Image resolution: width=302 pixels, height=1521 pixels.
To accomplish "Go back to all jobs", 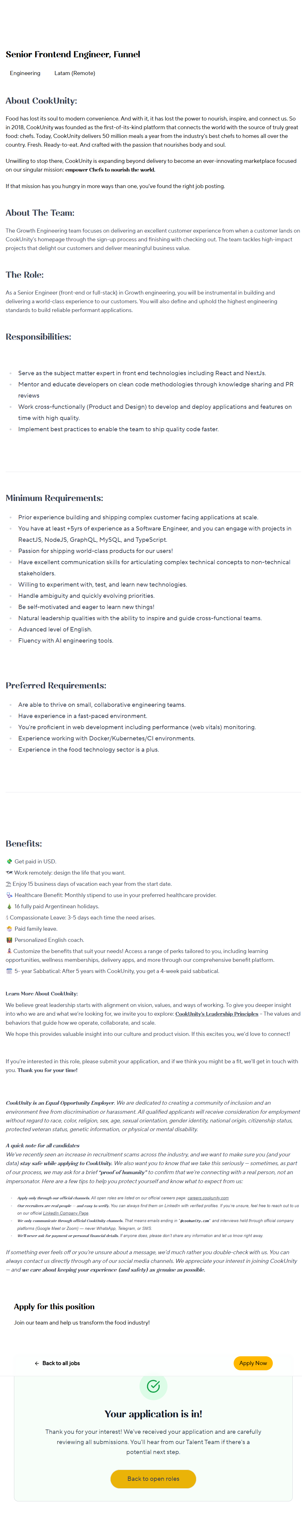I will (61, 1363).
